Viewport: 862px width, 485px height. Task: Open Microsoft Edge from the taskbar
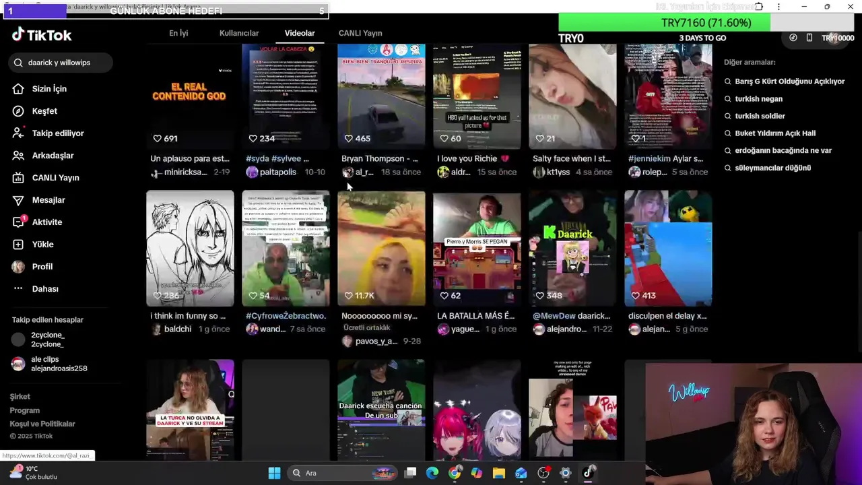point(432,473)
